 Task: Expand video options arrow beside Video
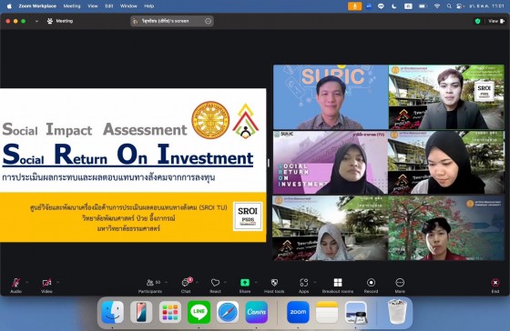click(58, 282)
